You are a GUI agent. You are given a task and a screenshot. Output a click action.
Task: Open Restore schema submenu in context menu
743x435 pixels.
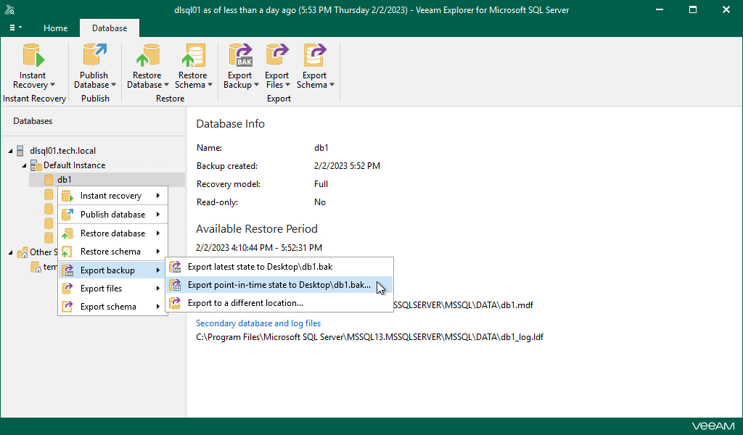click(112, 252)
